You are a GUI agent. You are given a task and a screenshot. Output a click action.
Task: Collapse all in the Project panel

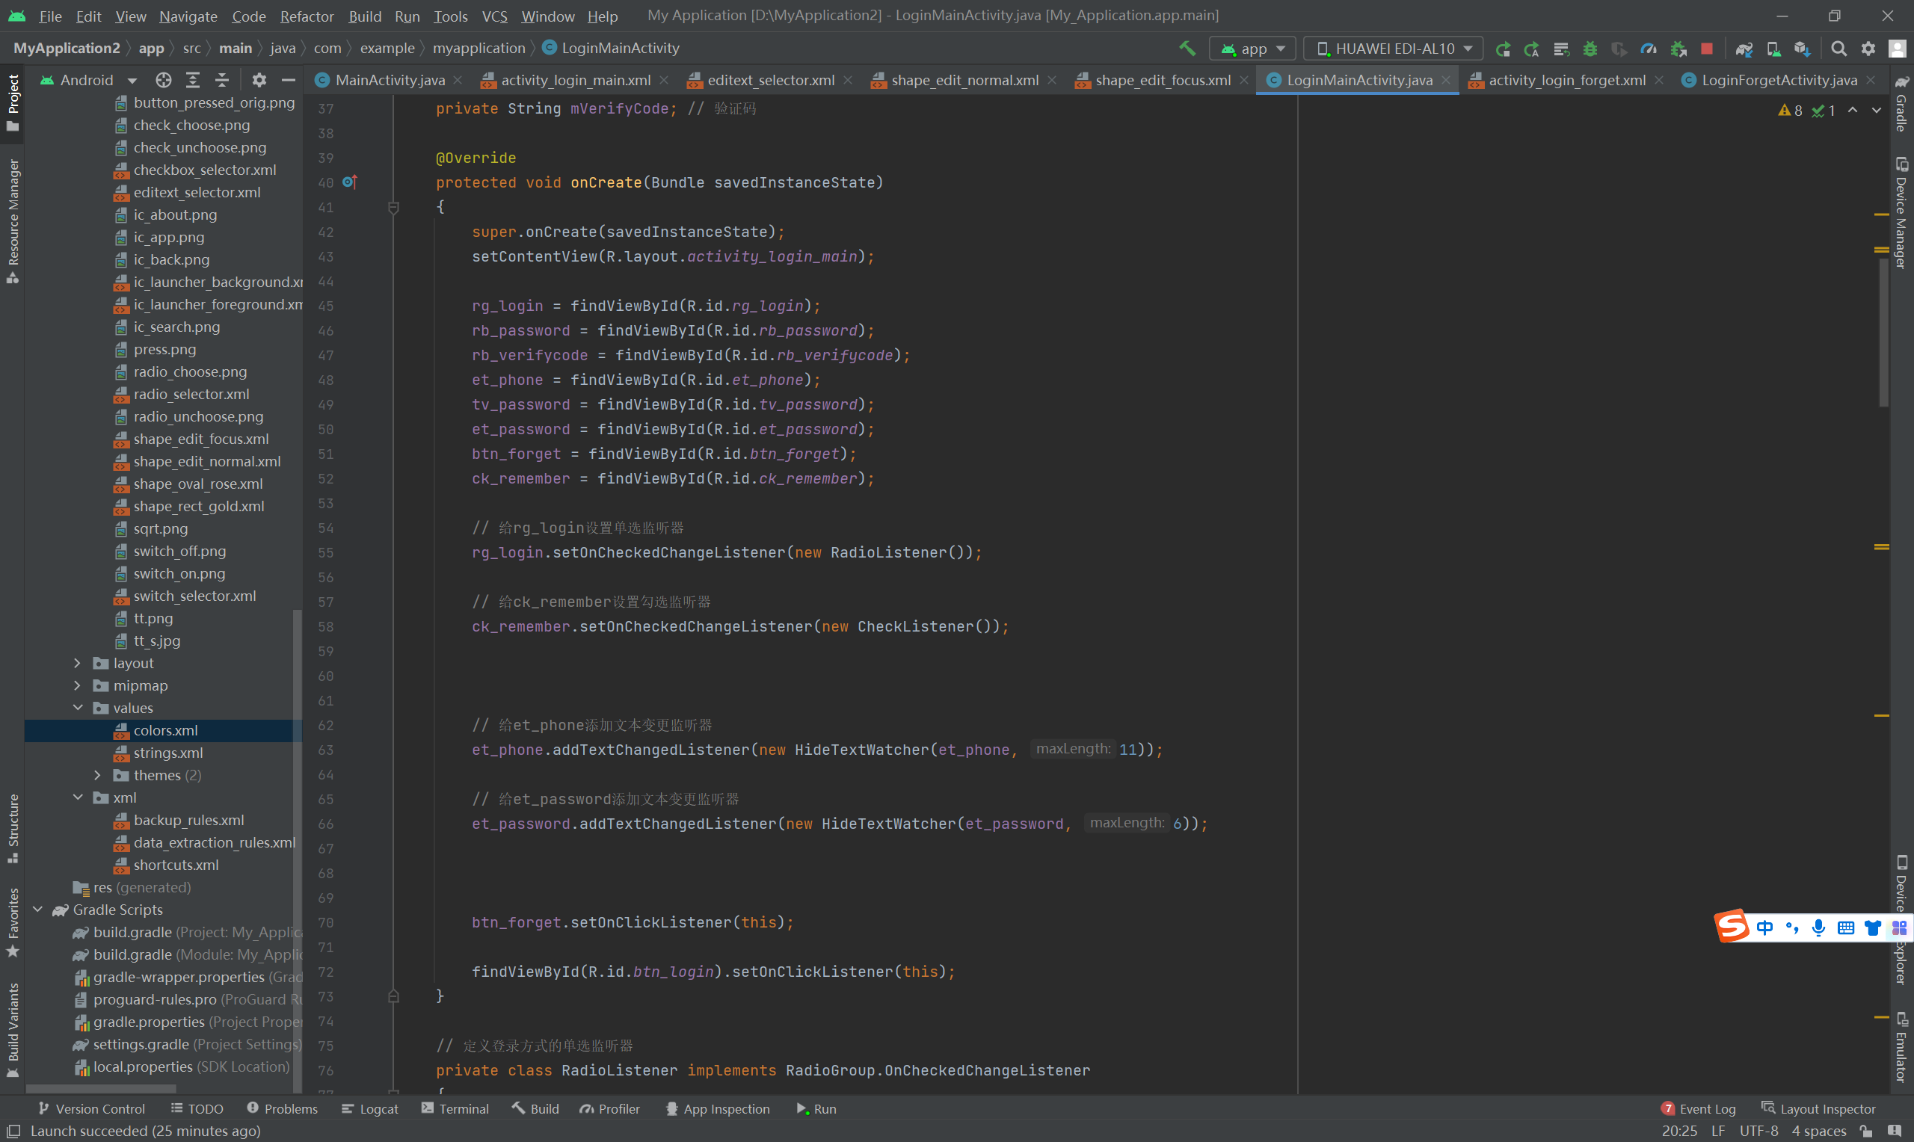tap(221, 80)
